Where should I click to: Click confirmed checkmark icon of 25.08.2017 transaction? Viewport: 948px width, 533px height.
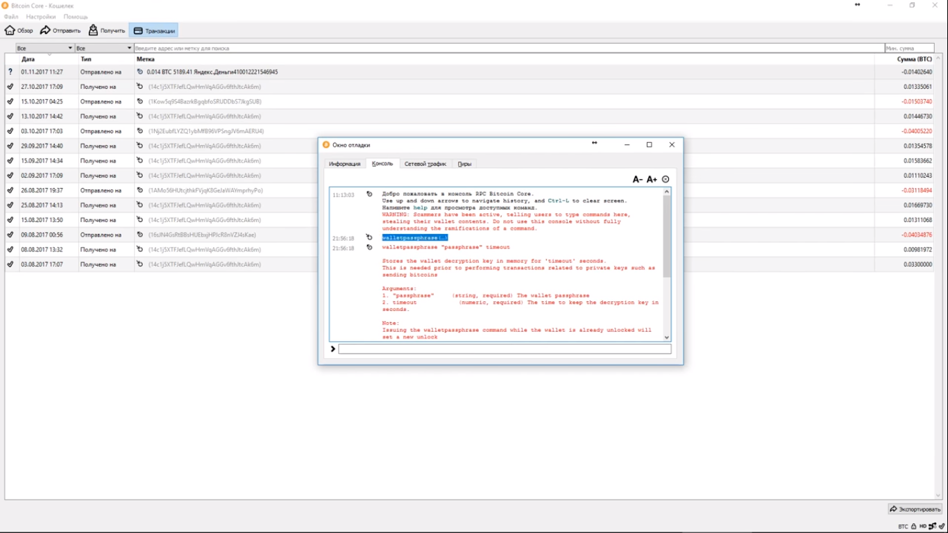[10, 205]
